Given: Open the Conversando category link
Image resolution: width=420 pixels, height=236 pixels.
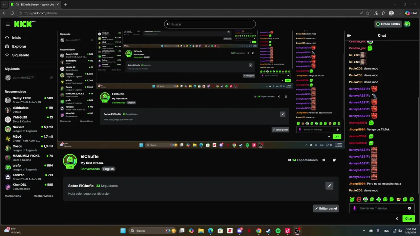Looking at the screenshot, I should click(x=90, y=169).
